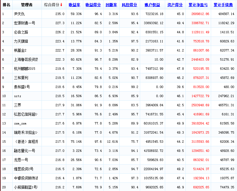This screenshot has width=237, height=191.
Task: Click the 管理者 column header
Action: coord(27,5)
